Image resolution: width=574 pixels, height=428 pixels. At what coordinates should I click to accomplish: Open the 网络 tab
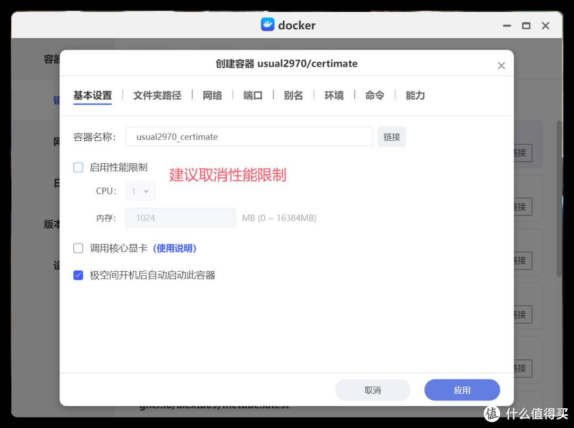[x=212, y=96]
